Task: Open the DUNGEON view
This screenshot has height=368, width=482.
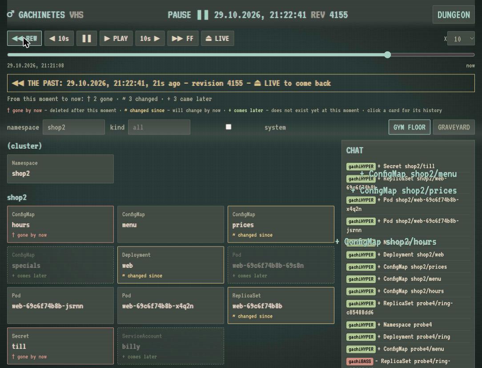Action: [454, 15]
